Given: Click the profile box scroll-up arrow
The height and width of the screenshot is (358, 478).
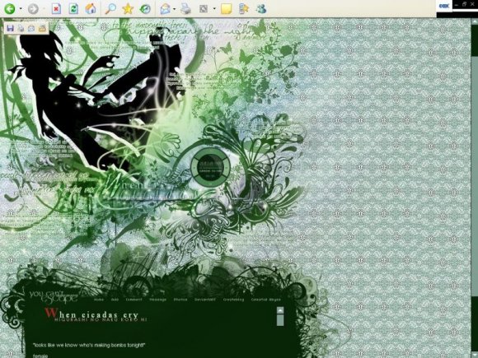Looking at the screenshot, I should (x=280, y=310).
